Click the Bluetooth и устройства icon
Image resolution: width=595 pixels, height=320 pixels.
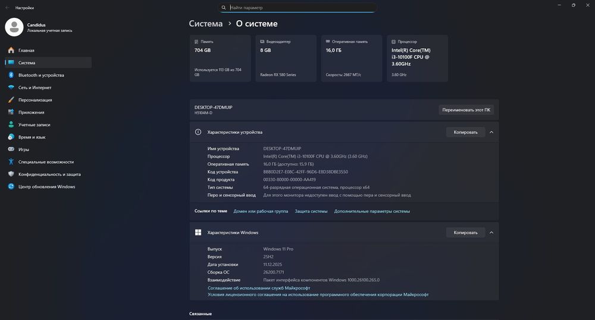(11, 75)
